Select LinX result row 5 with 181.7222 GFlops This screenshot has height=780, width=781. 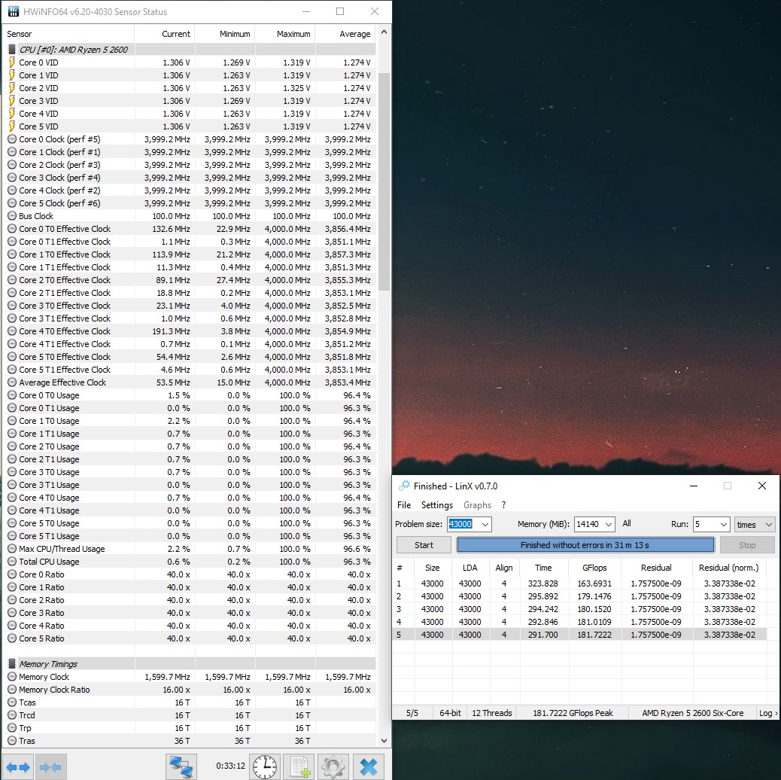(x=579, y=635)
